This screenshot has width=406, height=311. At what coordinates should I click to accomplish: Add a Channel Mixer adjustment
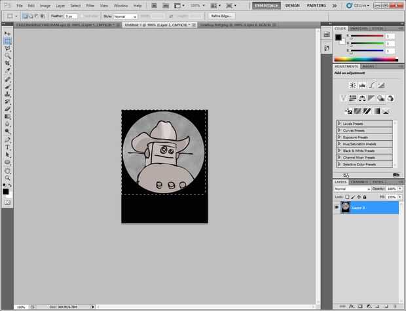pyautogui.click(x=390, y=98)
